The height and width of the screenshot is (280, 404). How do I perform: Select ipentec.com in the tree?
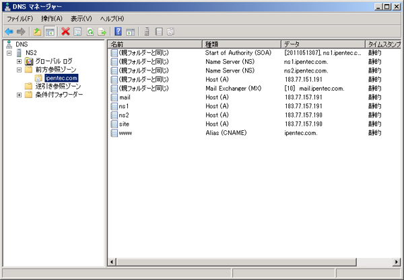tap(61, 78)
